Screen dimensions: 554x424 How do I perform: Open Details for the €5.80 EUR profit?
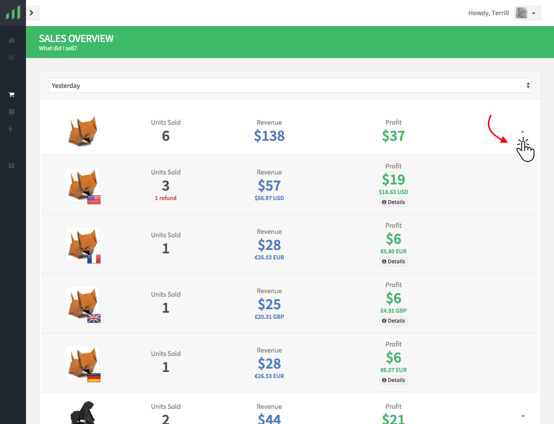click(x=393, y=262)
